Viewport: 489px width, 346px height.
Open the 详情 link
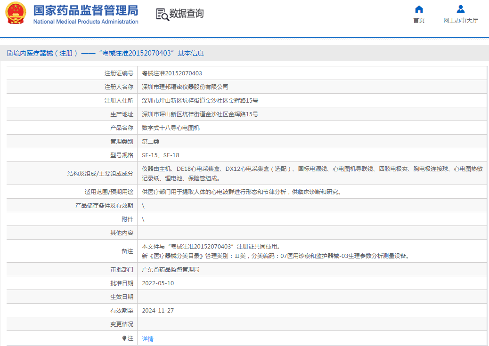click(x=147, y=338)
